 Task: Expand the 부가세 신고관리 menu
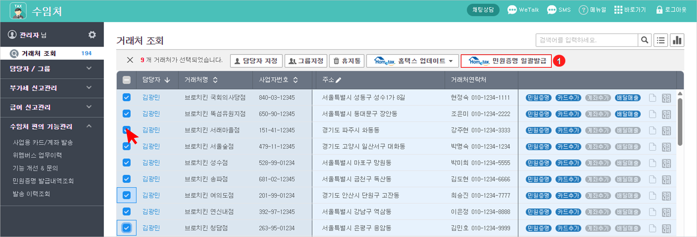(x=52, y=88)
